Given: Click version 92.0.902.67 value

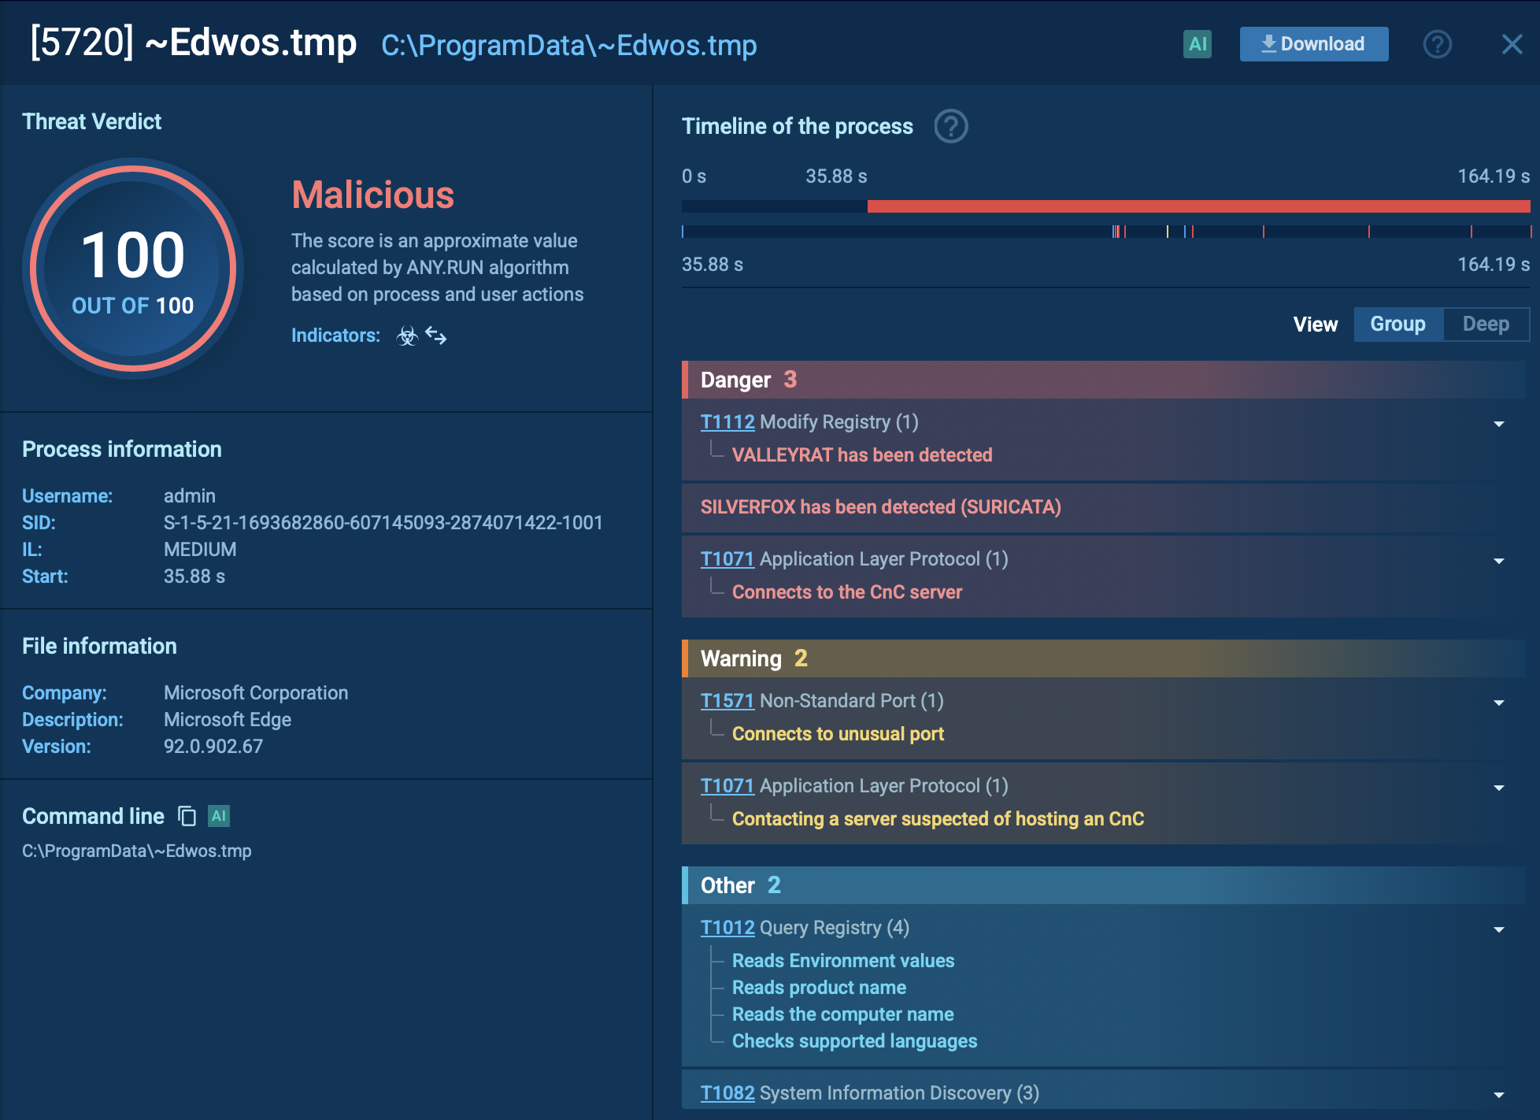Looking at the screenshot, I should [213, 747].
